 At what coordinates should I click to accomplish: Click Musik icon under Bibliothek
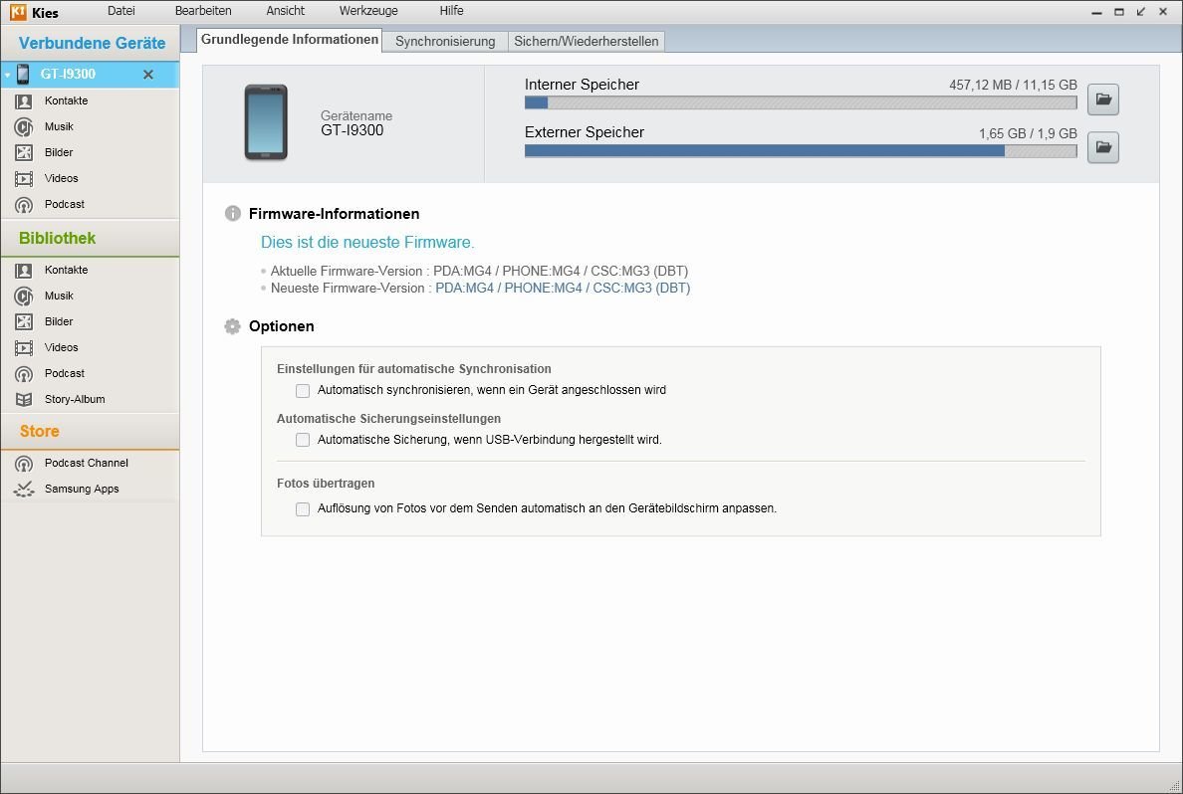[x=24, y=297]
